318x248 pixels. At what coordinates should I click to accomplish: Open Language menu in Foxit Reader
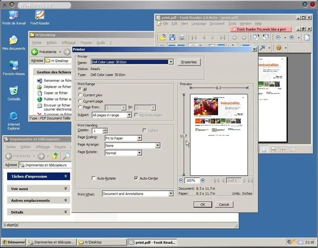tap(198, 24)
